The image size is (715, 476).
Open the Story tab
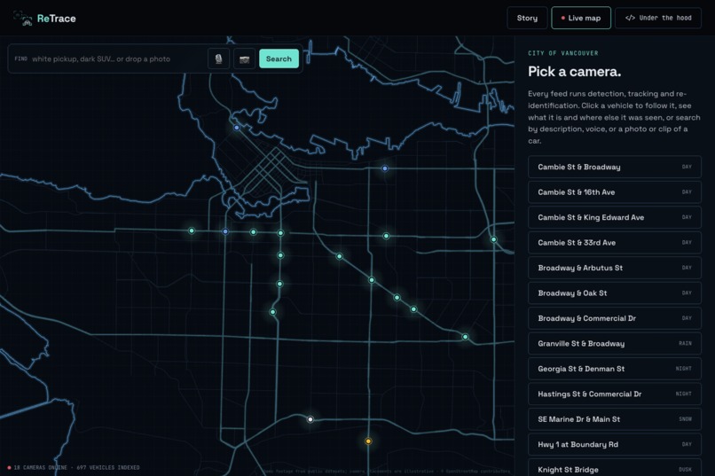(527, 19)
